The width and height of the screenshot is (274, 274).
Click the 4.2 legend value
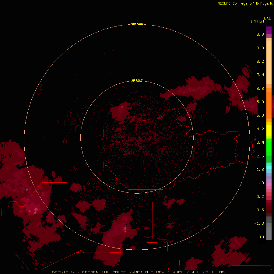(x=260, y=129)
